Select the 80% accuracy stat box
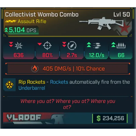Screen dimensions: 136x136 47,50
